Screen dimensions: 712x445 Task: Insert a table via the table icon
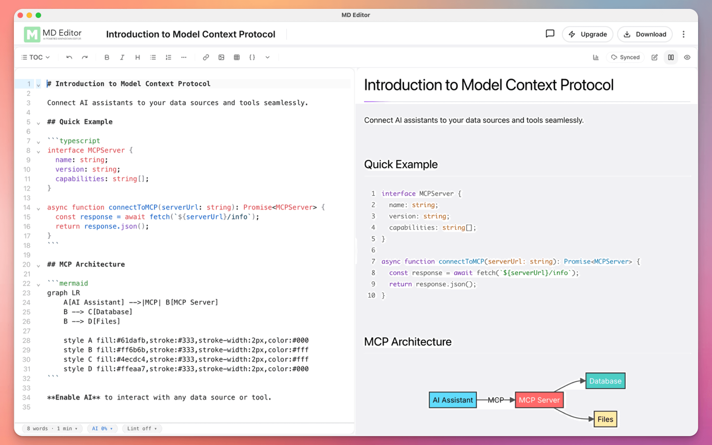pos(237,57)
